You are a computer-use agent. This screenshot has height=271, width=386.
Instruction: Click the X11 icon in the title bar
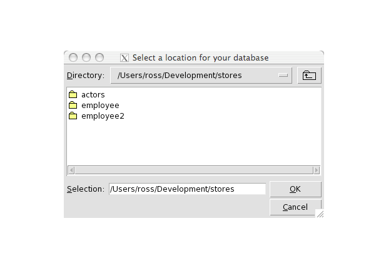(x=124, y=58)
